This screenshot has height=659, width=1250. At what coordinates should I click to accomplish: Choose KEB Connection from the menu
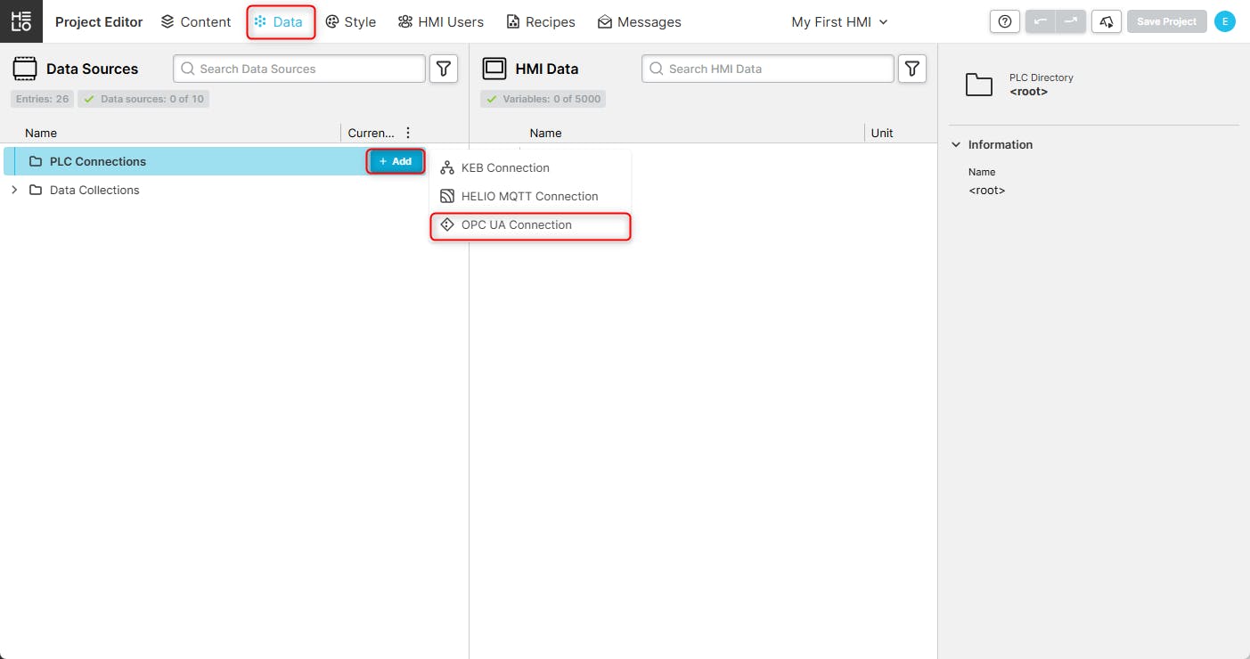tap(530, 167)
